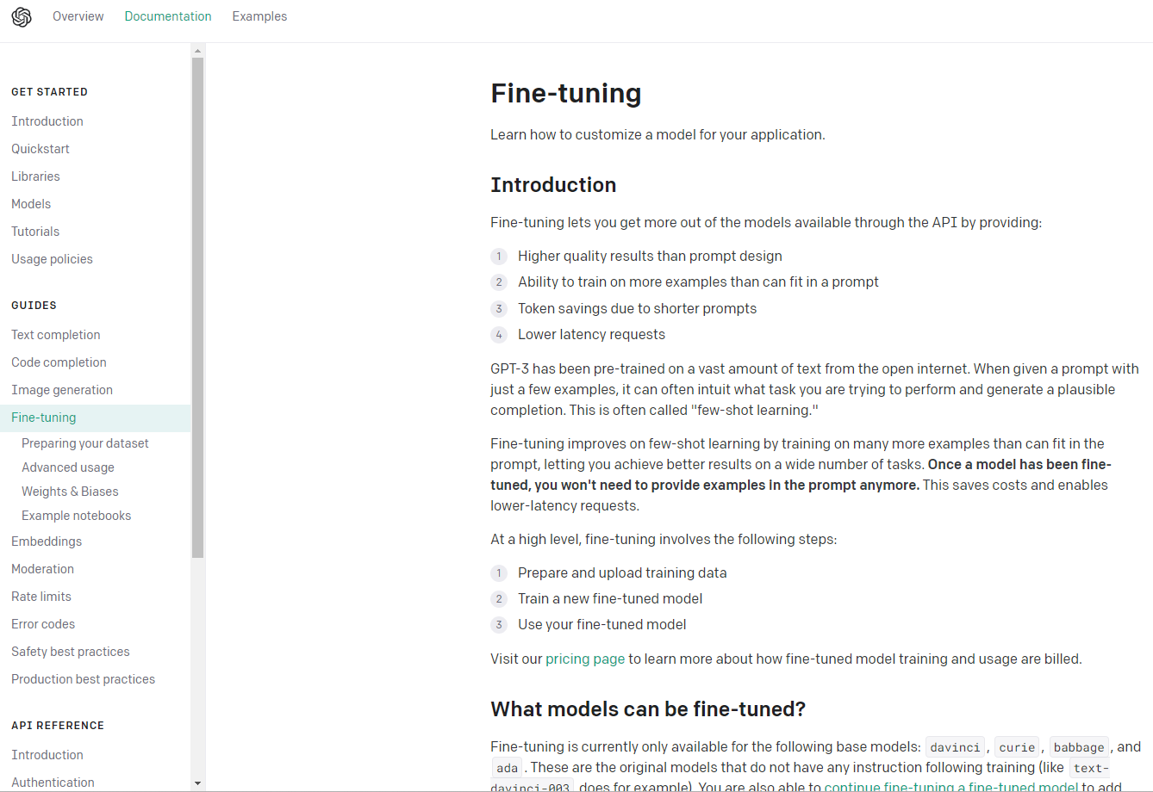Image resolution: width=1153 pixels, height=792 pixels.
Task: Open the pricing page link
Action: click(x=585, y=659)
